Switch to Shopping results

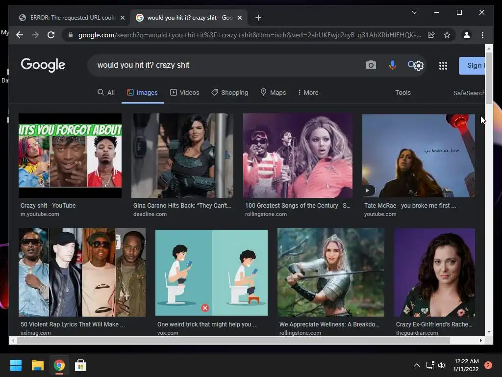click(x=229, y=93)
